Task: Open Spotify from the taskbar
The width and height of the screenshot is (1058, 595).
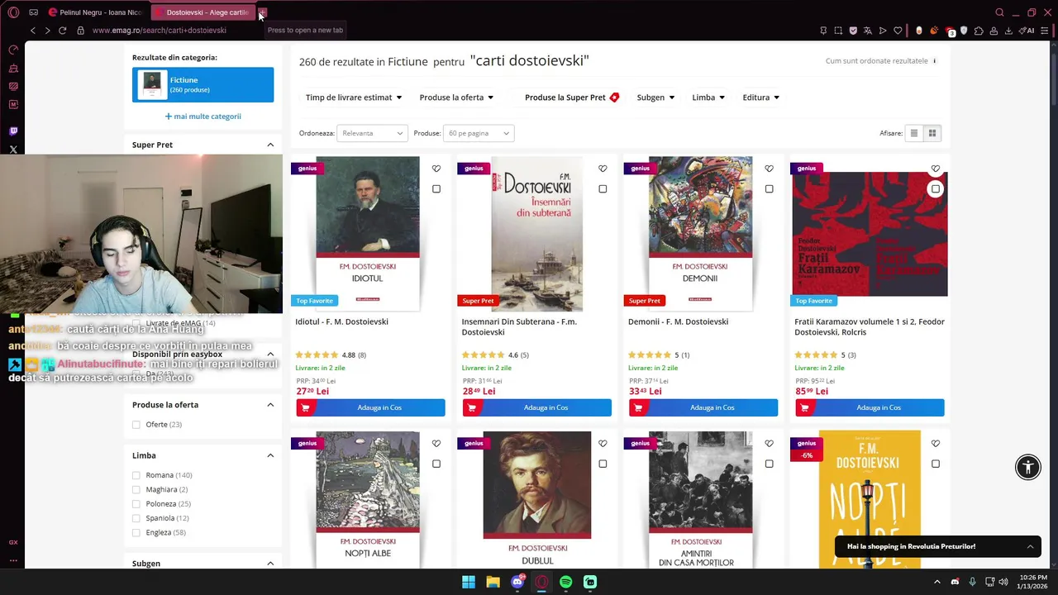Action: (x=565, y=582)
